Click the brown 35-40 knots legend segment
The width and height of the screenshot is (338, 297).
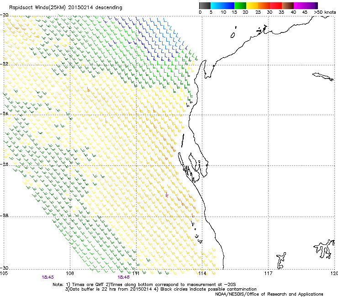(x=288, y=5)
